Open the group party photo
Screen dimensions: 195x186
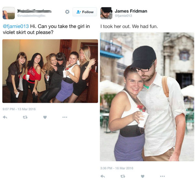tap(50, 71)
